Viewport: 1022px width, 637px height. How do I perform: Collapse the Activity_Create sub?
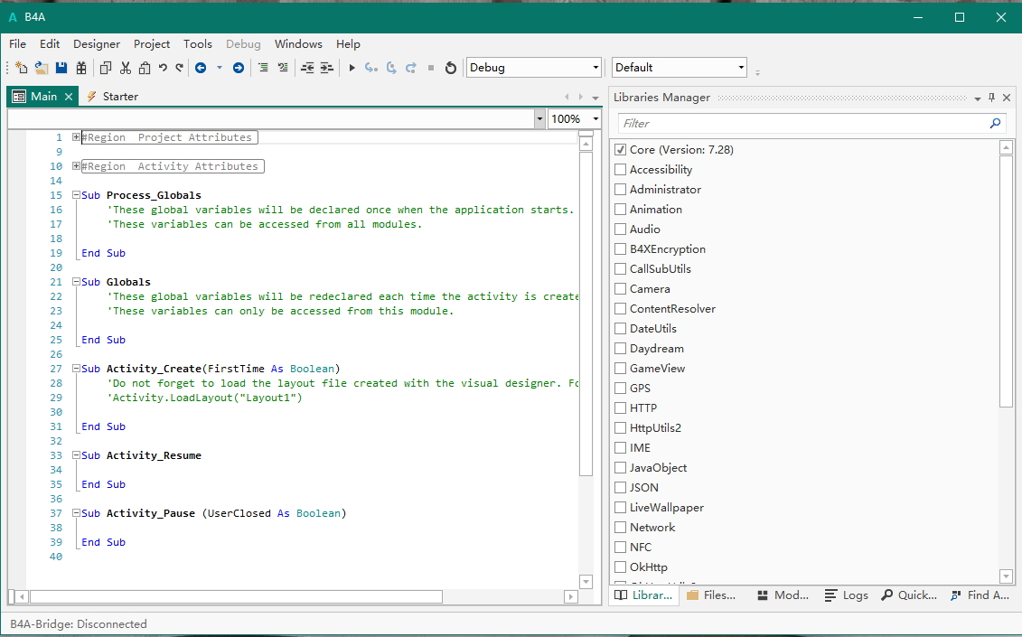(x=77, y=369)
